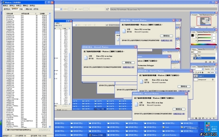Click 關閉訊息 in the lowest DEP dialog

[x=179, y=109]
